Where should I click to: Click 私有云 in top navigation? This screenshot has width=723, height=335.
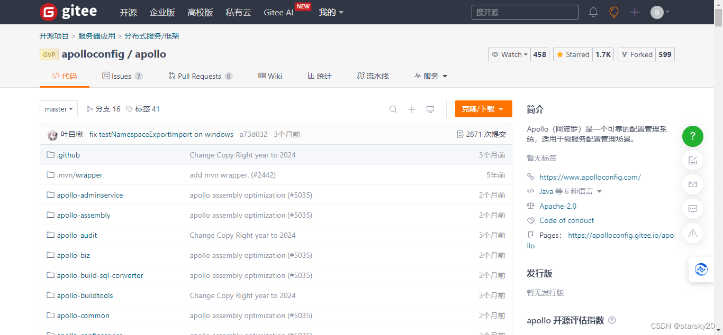coord(238,12)
